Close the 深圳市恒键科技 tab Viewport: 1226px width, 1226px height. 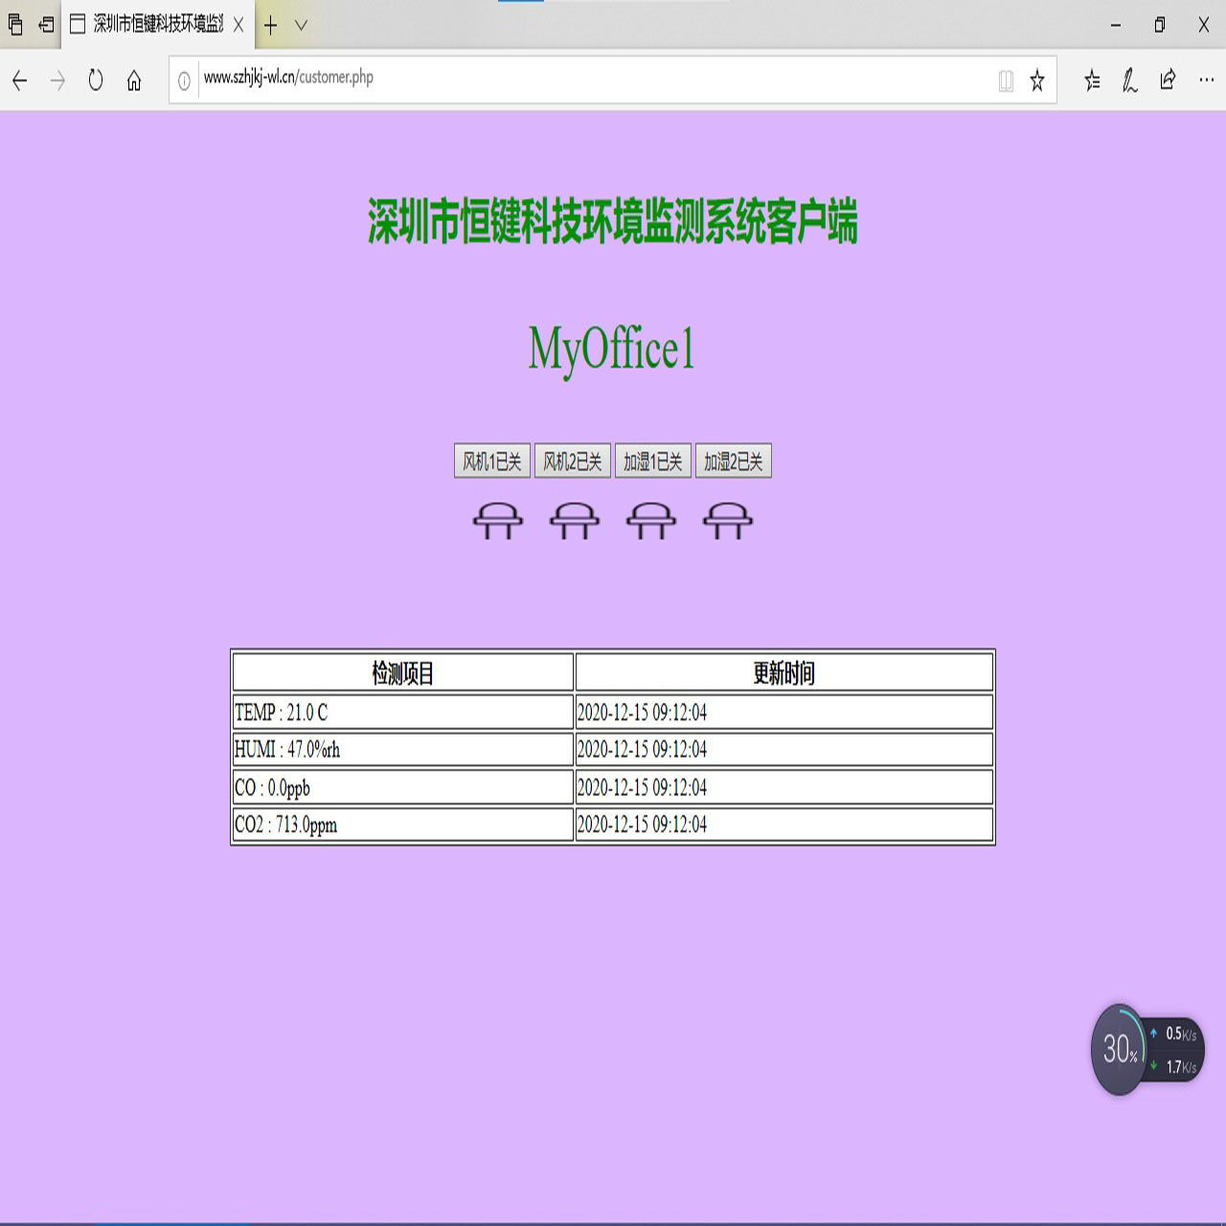pos(238,25)
